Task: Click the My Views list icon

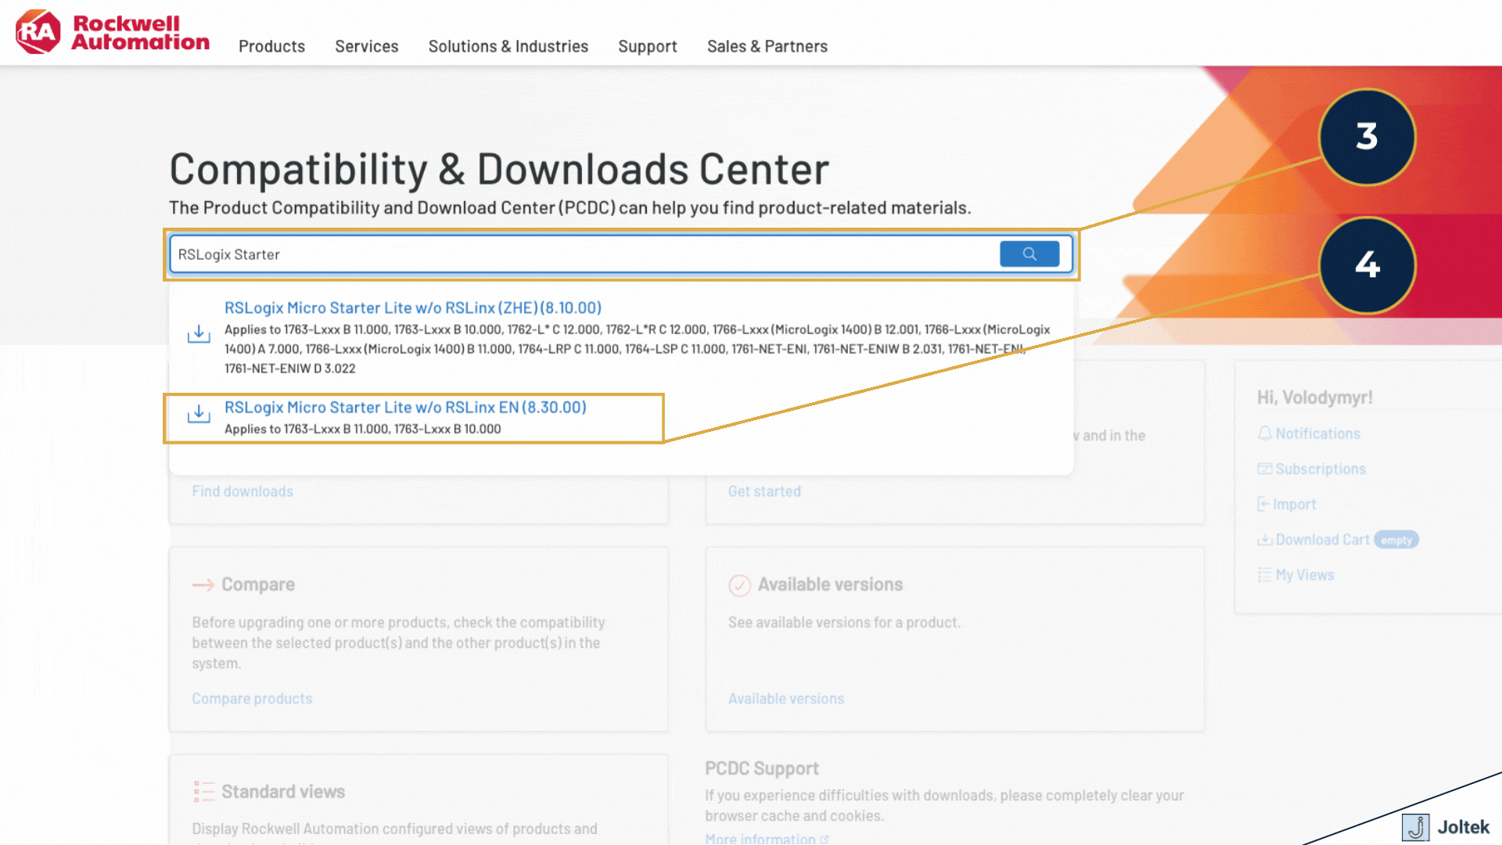Action: click(1264, 575)
